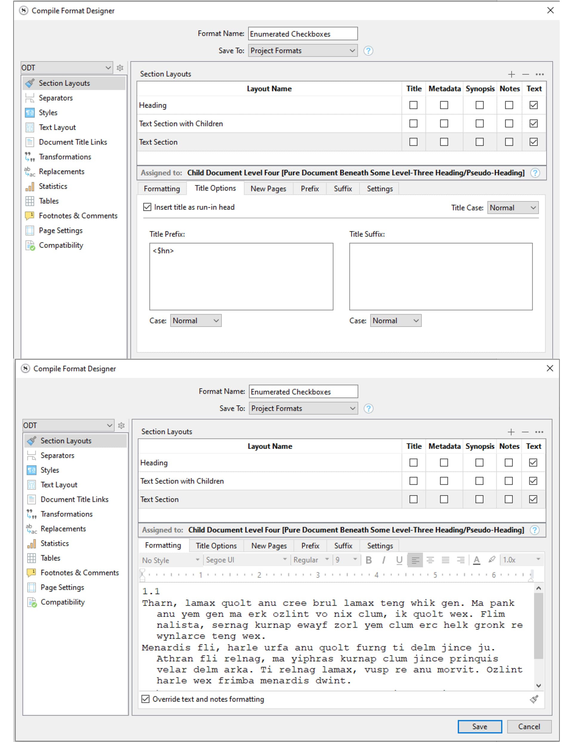This screenshot has width=573, height=742.
Task: Click the blue help icon beside Save To in the lower window
Action: 369,408
